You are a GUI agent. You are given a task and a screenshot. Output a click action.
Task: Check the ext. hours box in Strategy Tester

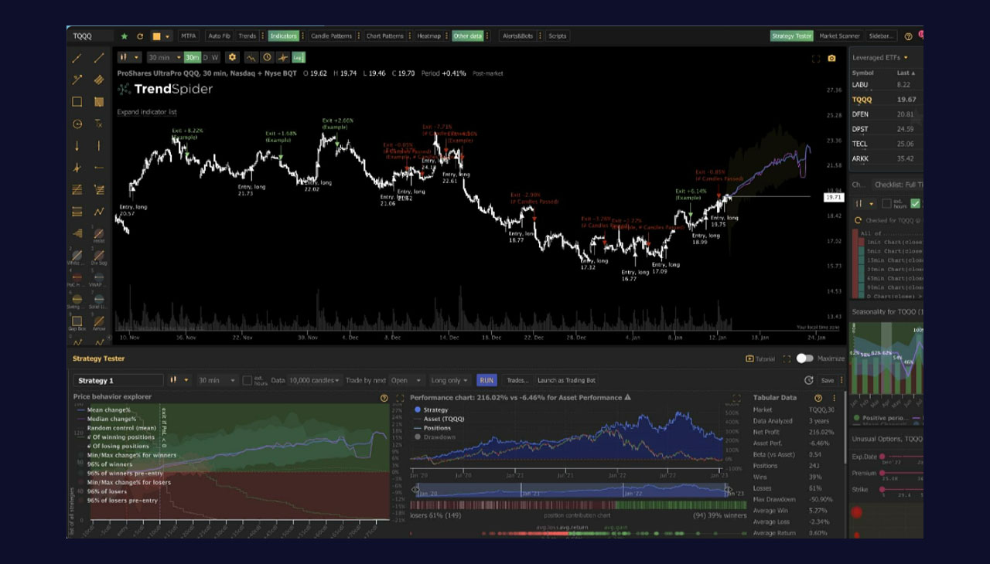[247, 380]
